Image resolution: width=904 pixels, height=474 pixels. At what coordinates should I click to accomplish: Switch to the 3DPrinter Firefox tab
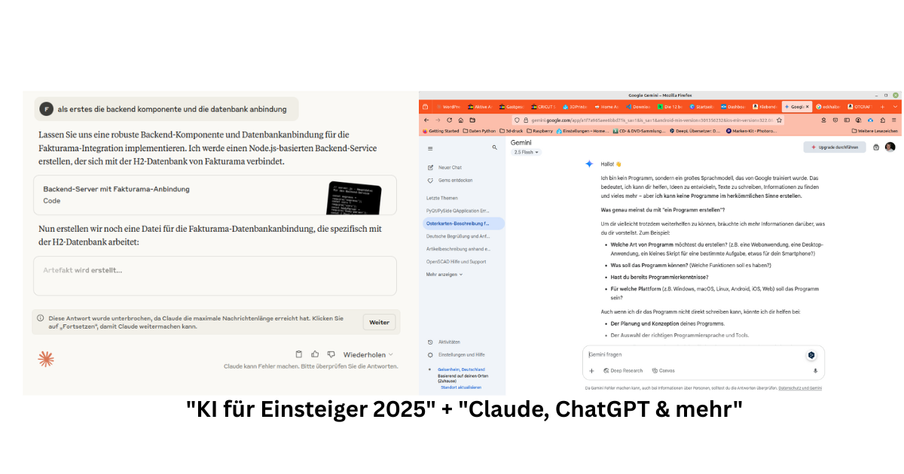pyautogui.click(x=576, y=107)
